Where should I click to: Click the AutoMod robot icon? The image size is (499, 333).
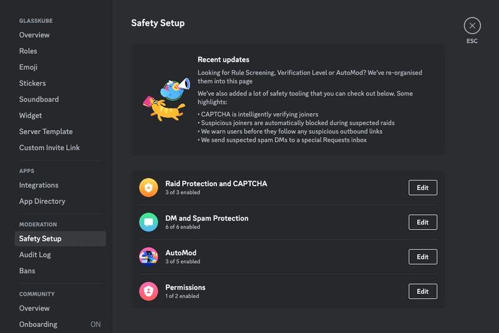[148, 257]
